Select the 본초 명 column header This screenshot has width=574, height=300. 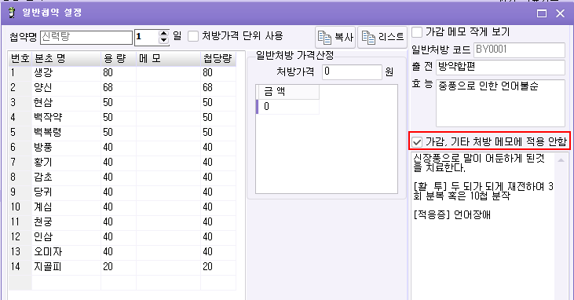click(x=66, y=59)
